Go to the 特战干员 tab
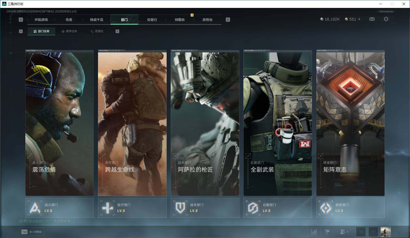 96,20
